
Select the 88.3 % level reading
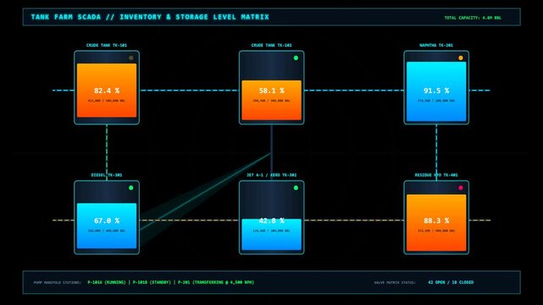pos(436,220)
